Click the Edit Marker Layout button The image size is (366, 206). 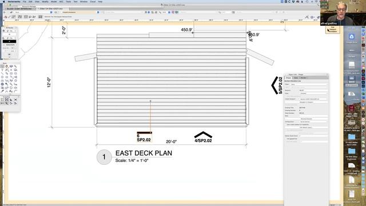(307, 128)
